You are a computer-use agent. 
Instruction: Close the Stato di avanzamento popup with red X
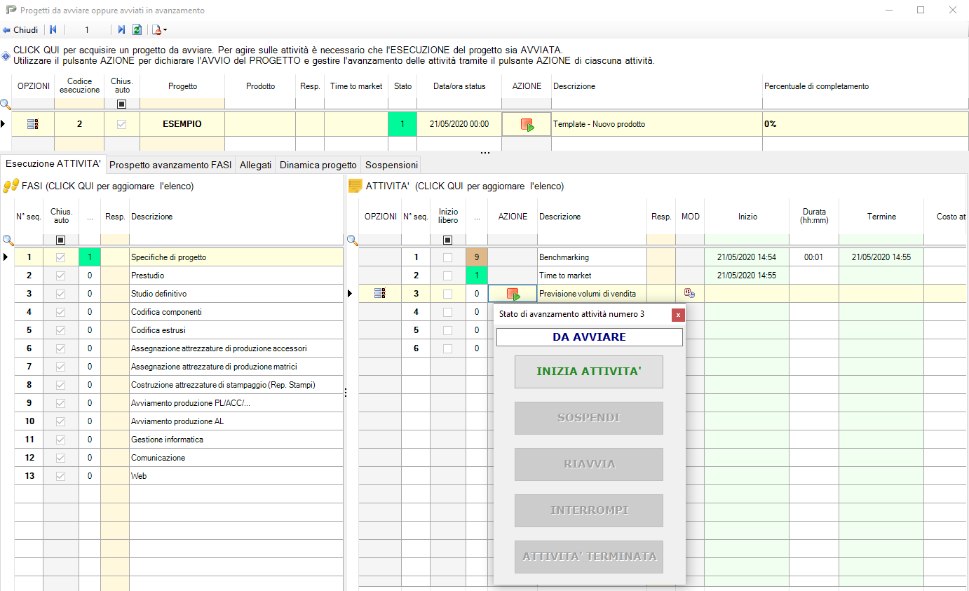click(678, 315)
